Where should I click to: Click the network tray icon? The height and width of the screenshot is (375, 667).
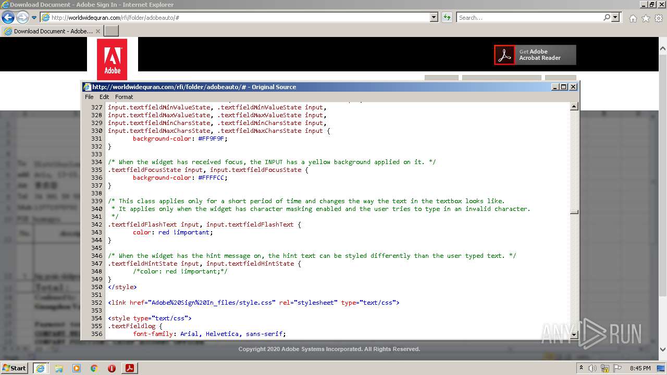(605, 368)
